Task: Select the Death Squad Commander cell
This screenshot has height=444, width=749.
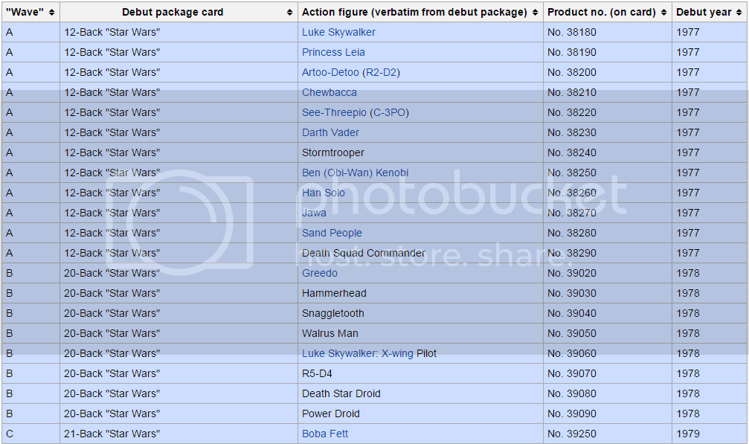Action: click(420, 253)
